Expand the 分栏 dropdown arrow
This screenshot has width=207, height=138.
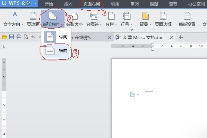116,24
